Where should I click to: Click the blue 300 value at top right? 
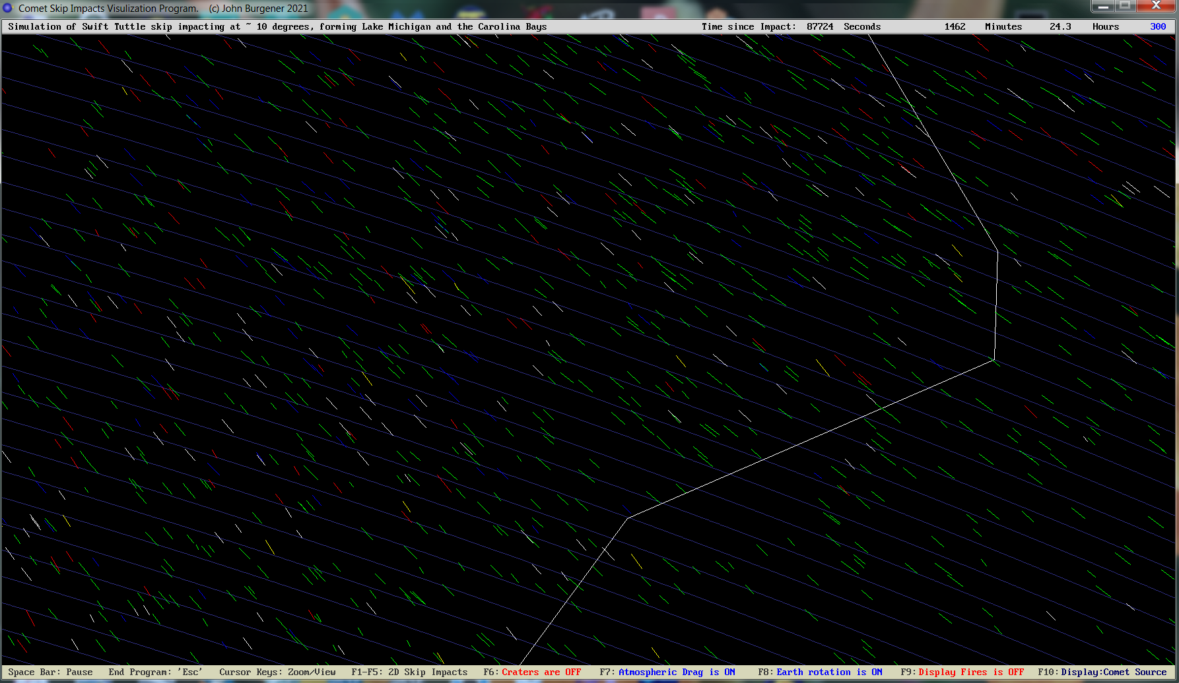click(x=1158, y=26)
